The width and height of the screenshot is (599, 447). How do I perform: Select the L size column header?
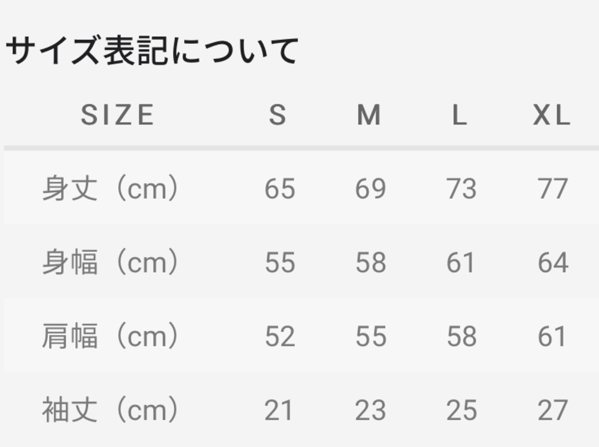(460, 115)
